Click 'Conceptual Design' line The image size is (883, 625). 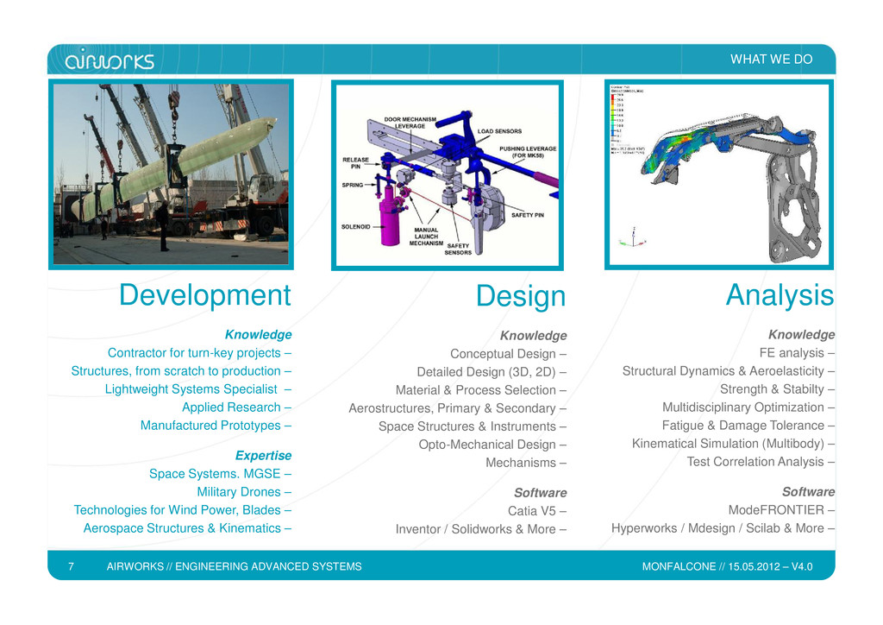coord(508,354)
